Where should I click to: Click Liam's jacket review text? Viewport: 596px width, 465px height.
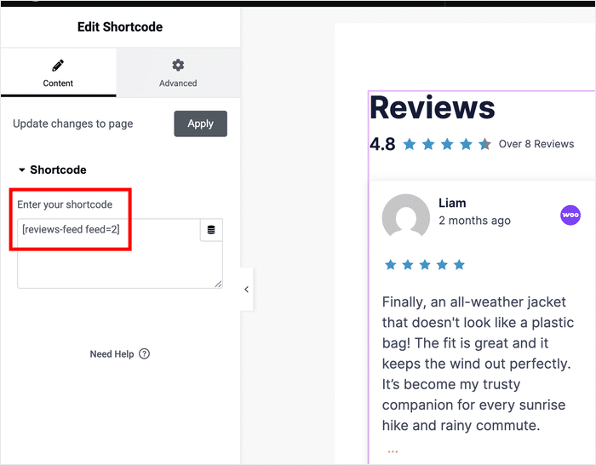tap(478, 364)
